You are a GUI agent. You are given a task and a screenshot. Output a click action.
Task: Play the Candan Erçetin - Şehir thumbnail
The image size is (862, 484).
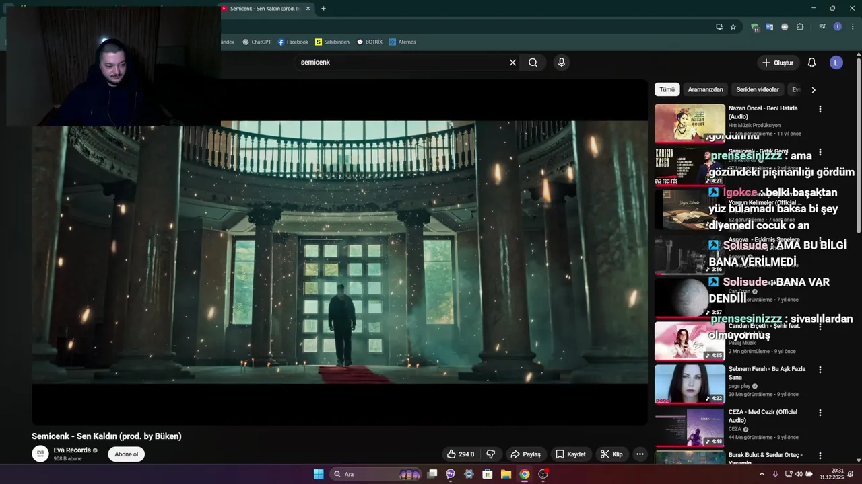coord(690,341)
